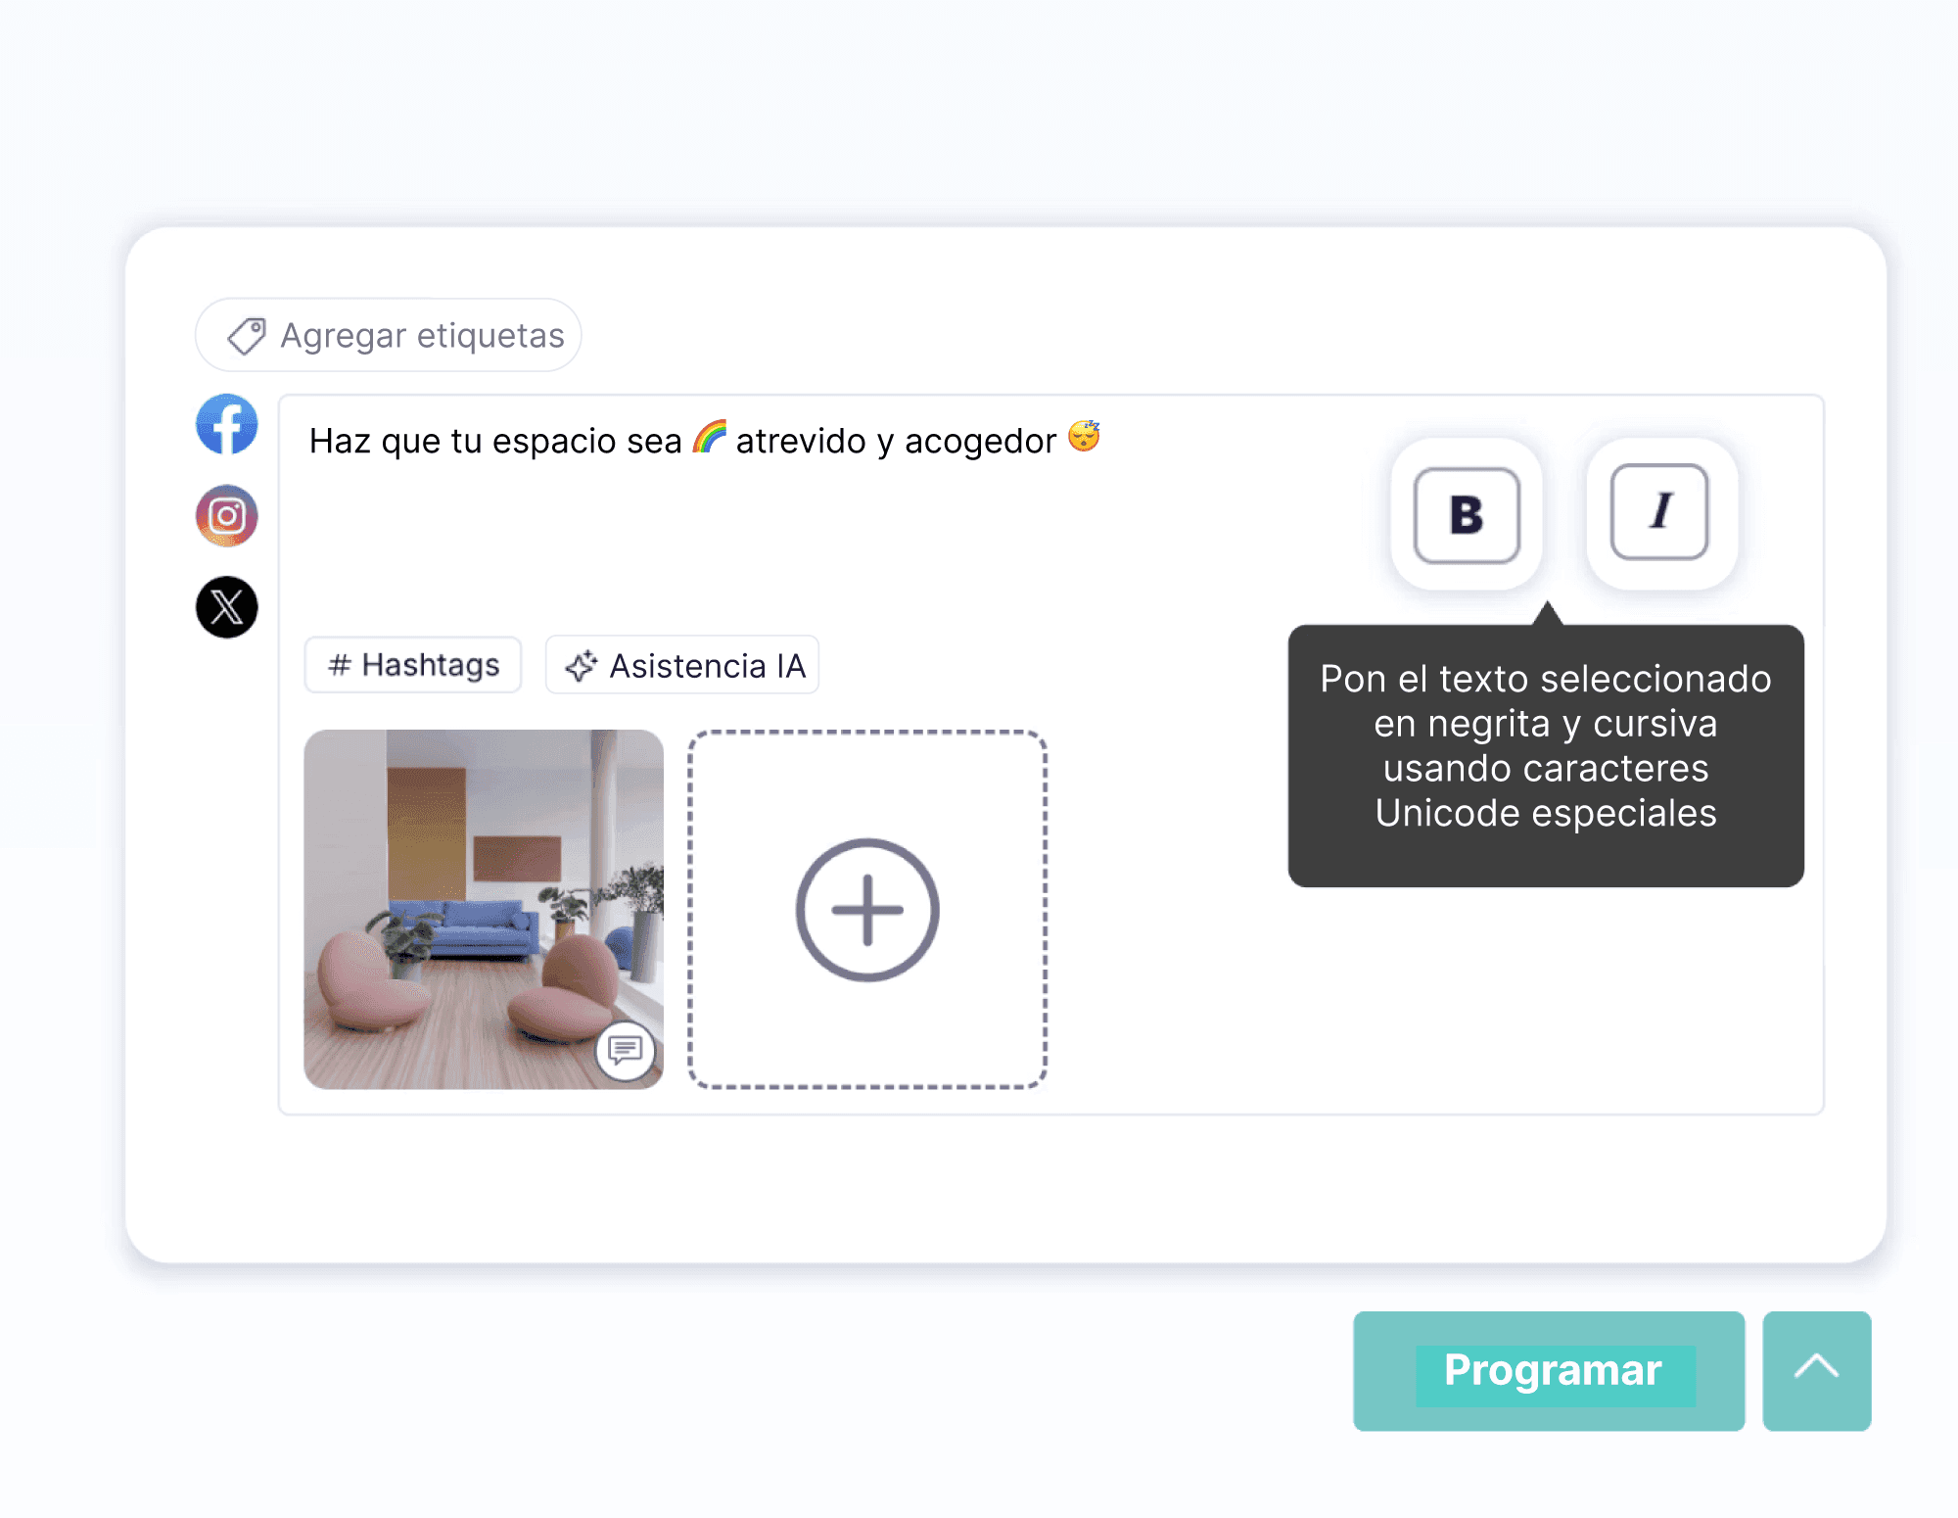Click the alt-text comment icon on the image
The image size is (1958, 1518).
[625, 1051]
